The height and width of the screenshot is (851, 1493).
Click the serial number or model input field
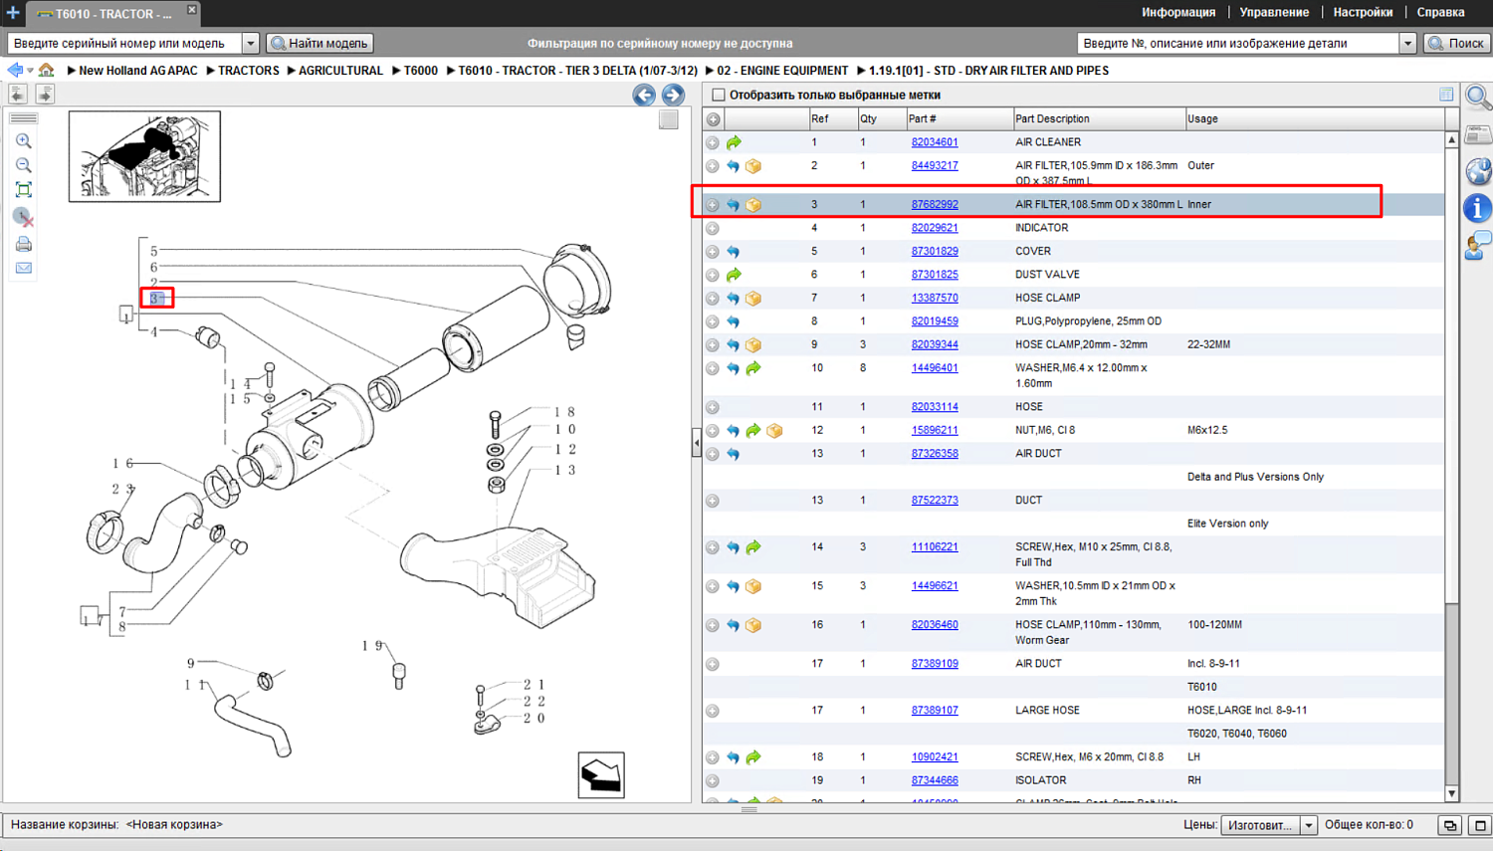point(125,43)
